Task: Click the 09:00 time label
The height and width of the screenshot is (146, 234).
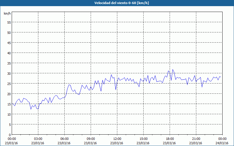Action: coord(91,139)
